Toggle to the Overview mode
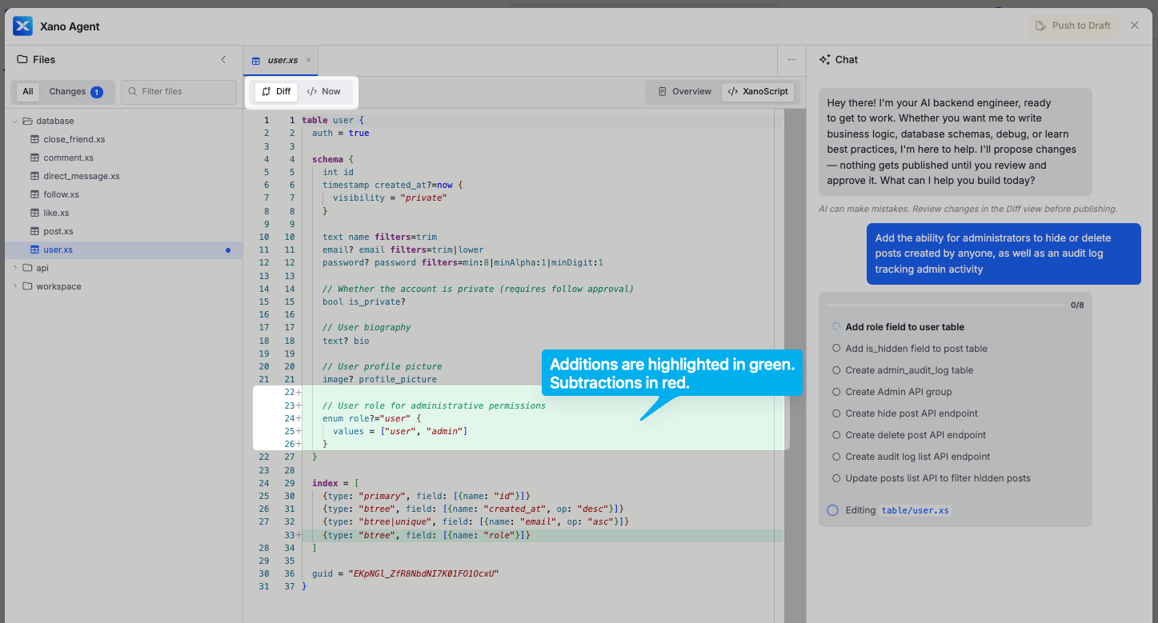This screenshot has height=623, width=1158. [x=684, y=92]
